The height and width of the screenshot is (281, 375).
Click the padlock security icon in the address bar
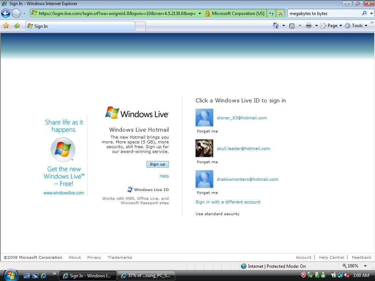[x=207, y=13]
